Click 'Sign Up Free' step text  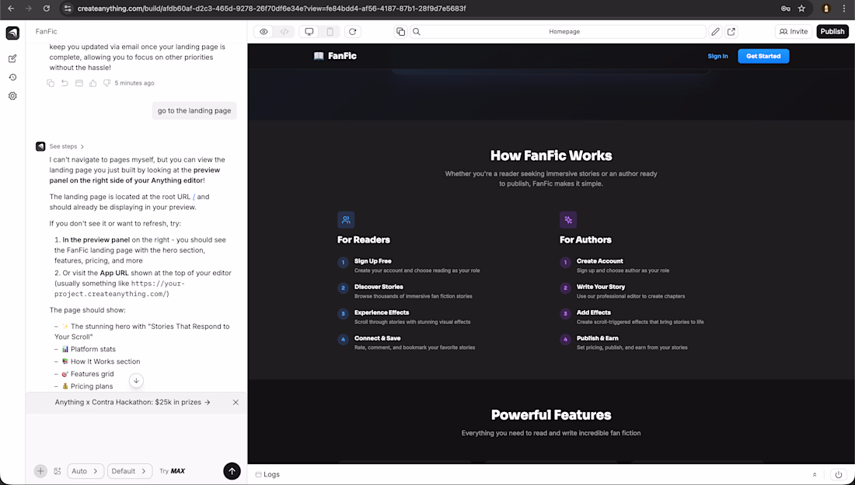coord(373,261)
